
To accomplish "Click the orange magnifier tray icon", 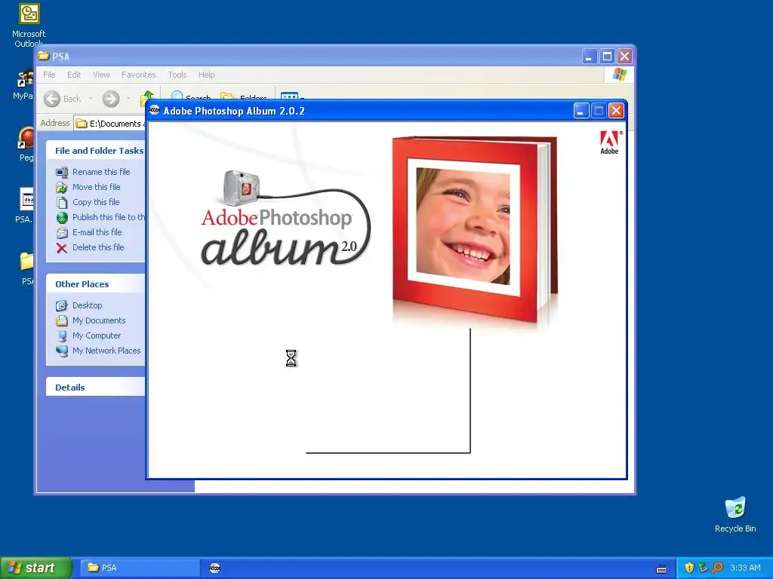I will (x=717, y=568).
